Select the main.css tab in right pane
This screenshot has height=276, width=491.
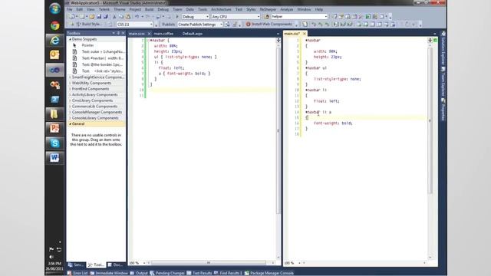pyautogui.click(x=292, y=33)
